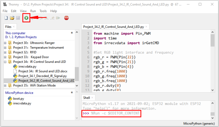Click shell scrollbar down arrow
Screen dimensions: 219x127
pyautogui.click(x=213, y=118)
